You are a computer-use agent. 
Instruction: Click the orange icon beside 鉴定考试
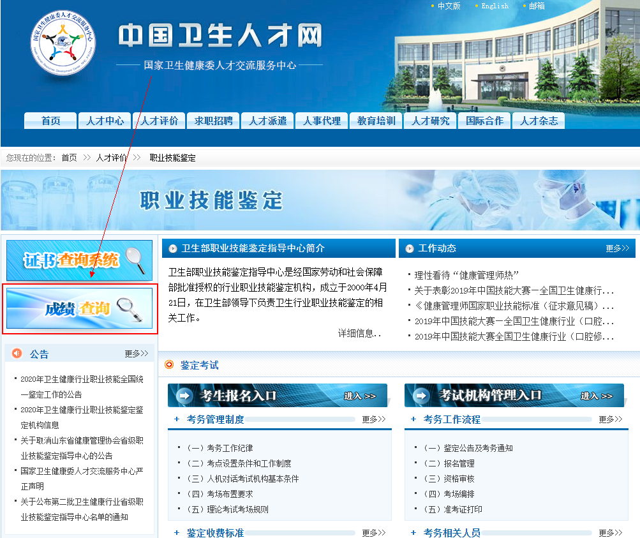[x=170, y=366]
